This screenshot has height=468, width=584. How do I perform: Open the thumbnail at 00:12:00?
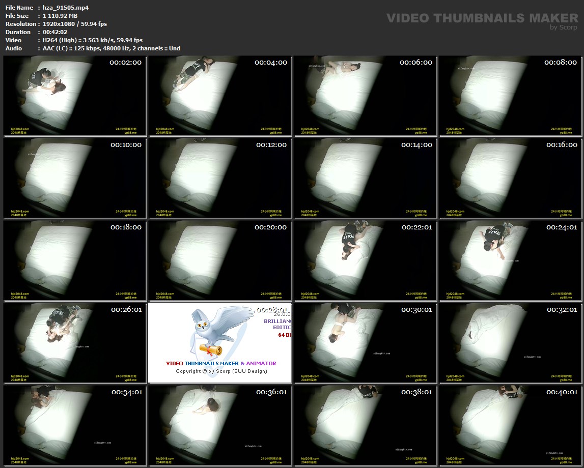[x=220, y=178]
